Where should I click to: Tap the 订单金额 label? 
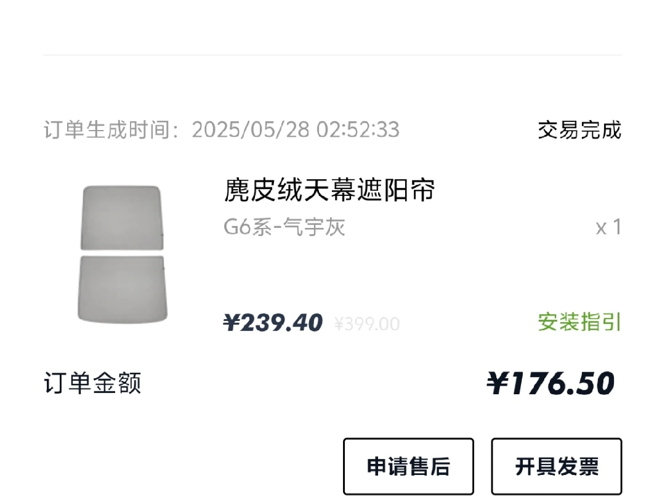pos(92,383)
